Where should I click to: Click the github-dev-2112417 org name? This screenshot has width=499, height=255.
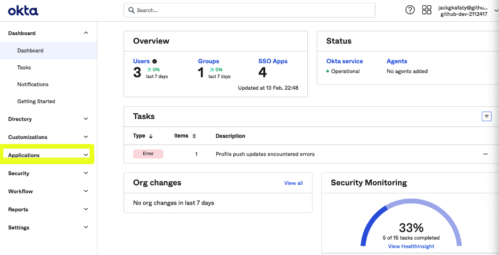pos(464,14)
